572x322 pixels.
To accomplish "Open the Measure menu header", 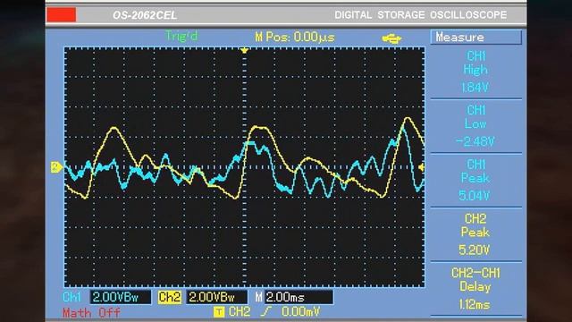I will 476,38.
